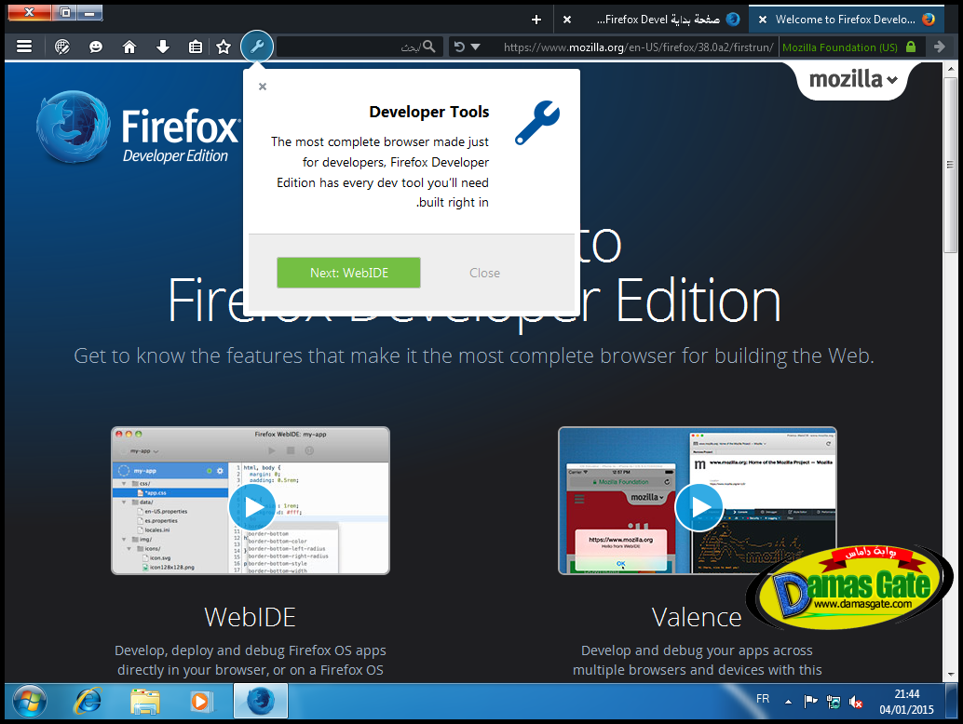Open WebIDE via the globe-and-pencil toolbar icon
Image resolution: width=963 pixels, height=724 pixels.
coord(62,47)
